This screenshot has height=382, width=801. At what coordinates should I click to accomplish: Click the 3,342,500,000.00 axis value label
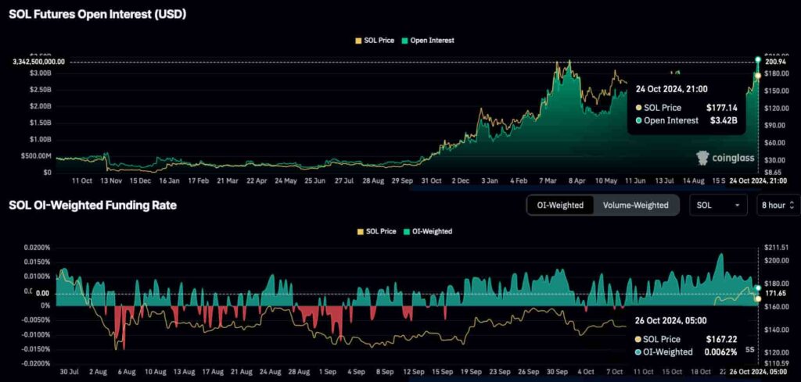tap(39, 62)
